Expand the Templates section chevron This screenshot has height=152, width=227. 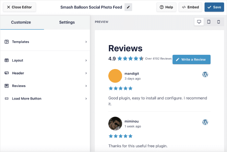86,42
